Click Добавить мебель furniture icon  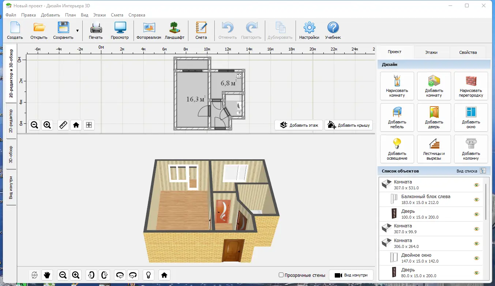[397, 118]
